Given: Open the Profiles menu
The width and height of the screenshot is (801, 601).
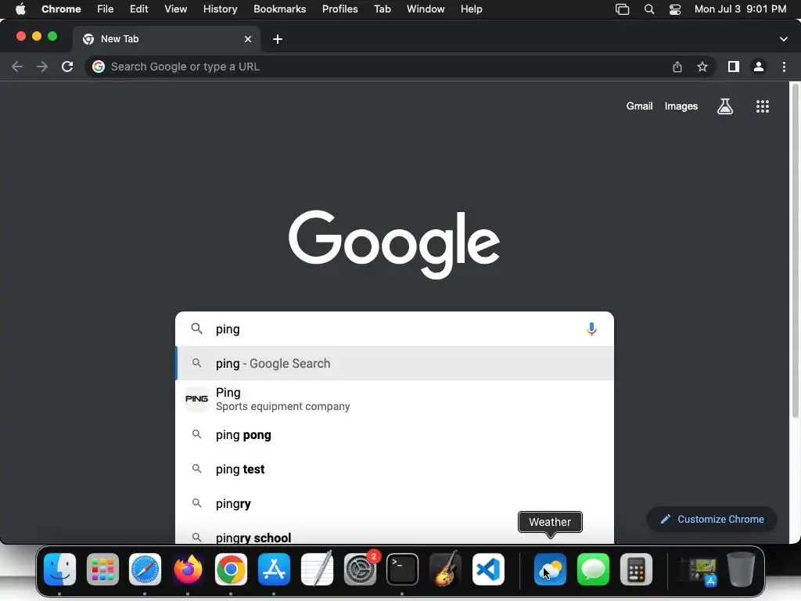Looking at the screenshot, I should click(x=339, y=9).
